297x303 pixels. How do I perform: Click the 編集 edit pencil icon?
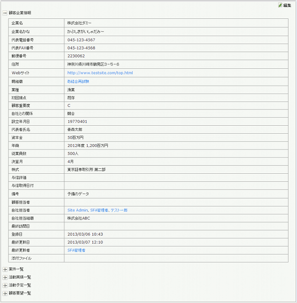280,5
